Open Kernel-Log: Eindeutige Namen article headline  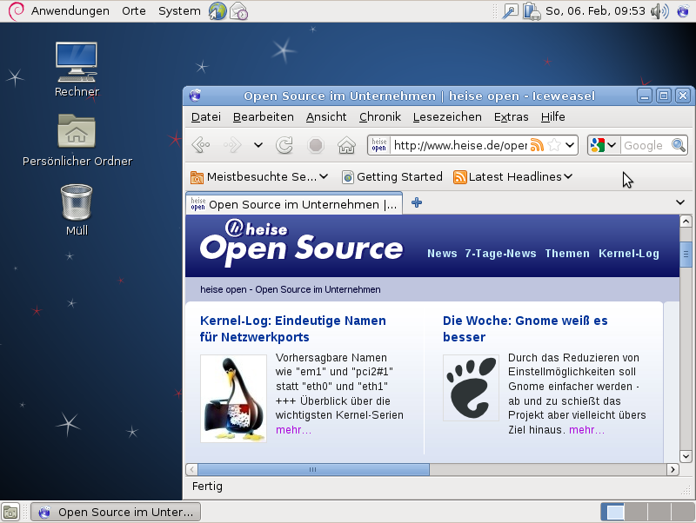pyautogui.click(x=293, y=328)
